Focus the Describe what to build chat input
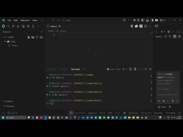The height and width of the screenshot is (137, 183). pyautogui.click(x=168, y=95)
